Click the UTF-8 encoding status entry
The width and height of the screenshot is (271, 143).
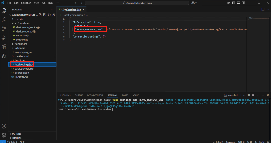pyautogui.click(x=241, y=142)
